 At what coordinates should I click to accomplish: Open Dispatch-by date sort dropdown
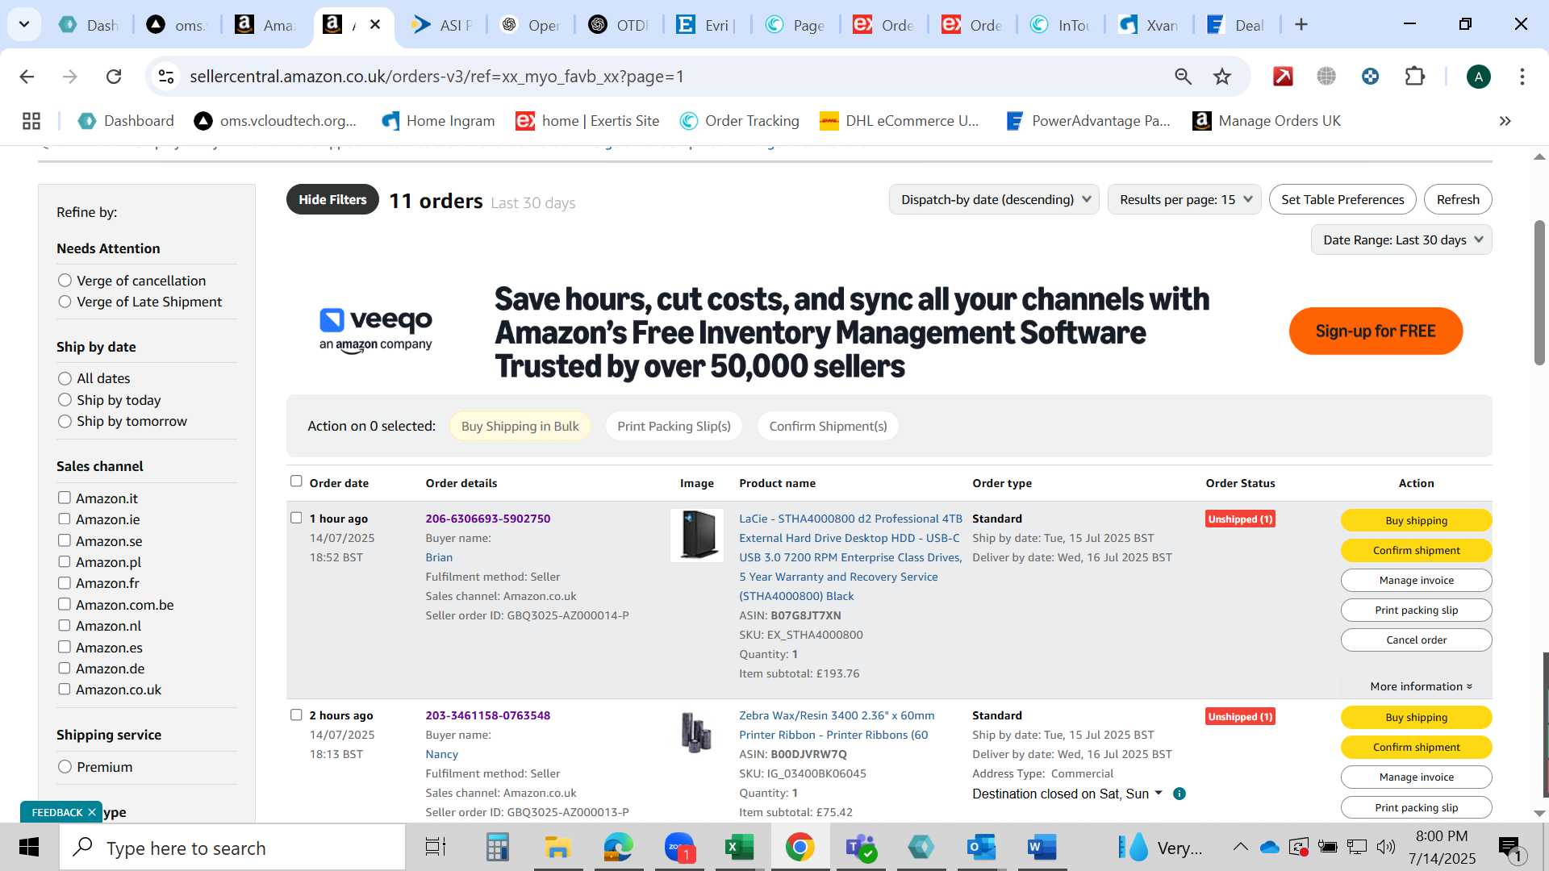994,199
